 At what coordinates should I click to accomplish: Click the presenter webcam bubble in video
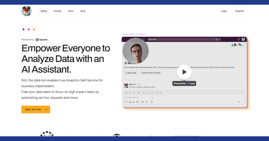point(136,51)
